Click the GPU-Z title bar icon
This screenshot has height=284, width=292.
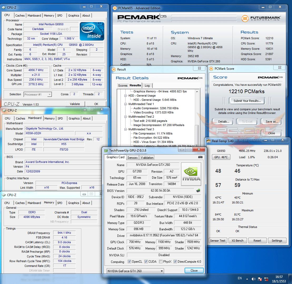coord(106,150)
